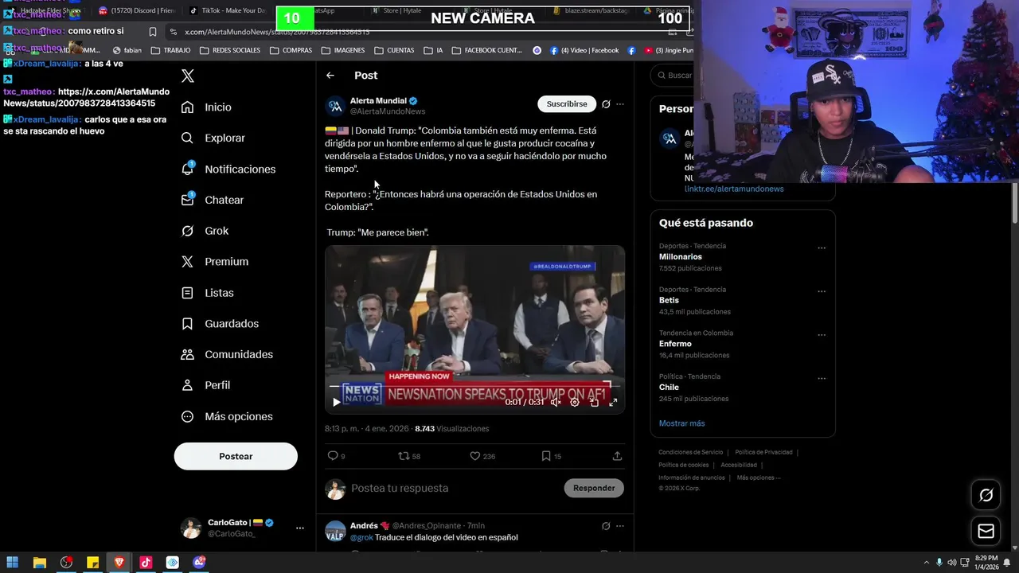
Task: Go to Inicio in the X sidebar
Action: [207, 107]
